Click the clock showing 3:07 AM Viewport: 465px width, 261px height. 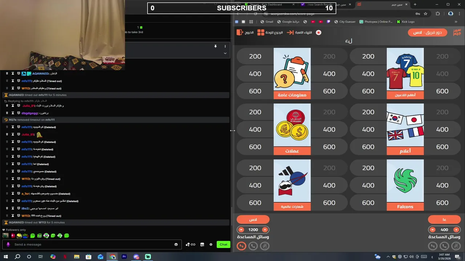pyautogui.click(x=444, y=255)
